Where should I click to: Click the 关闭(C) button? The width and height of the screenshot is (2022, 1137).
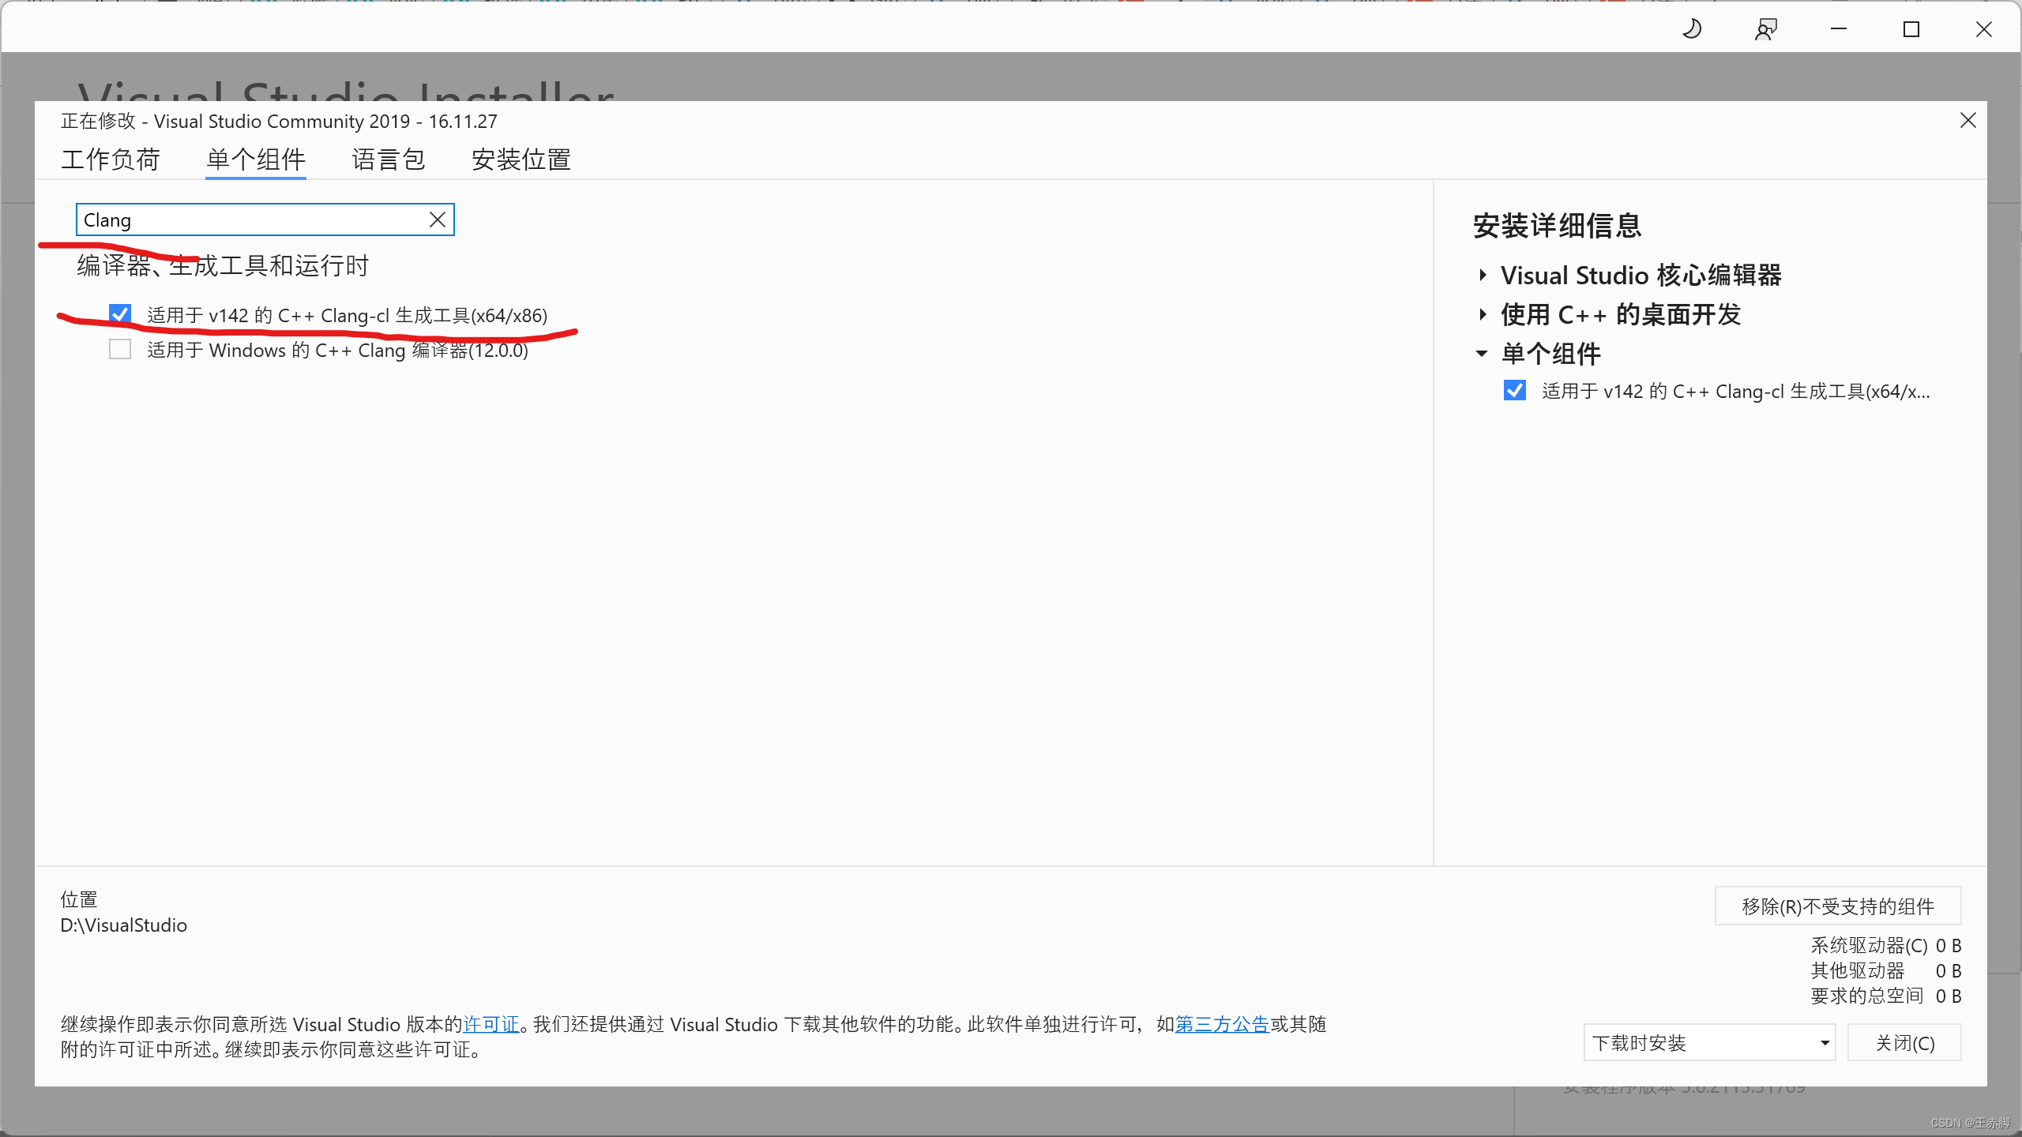pyautogui.click(x=1904, y=1043)
